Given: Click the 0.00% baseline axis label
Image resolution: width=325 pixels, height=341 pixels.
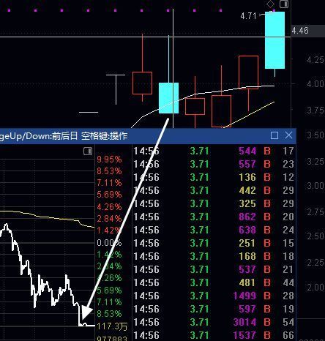Looking at the screenshot, I should click(109, 243).
